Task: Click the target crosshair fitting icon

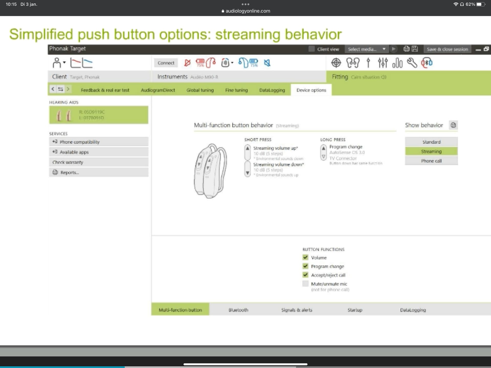Action: 336,63
